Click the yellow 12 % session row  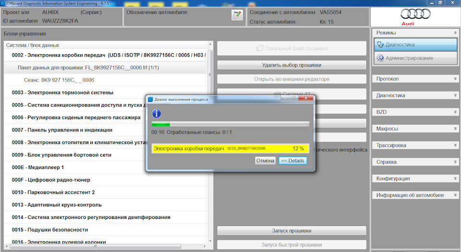[x=230, y=148]
